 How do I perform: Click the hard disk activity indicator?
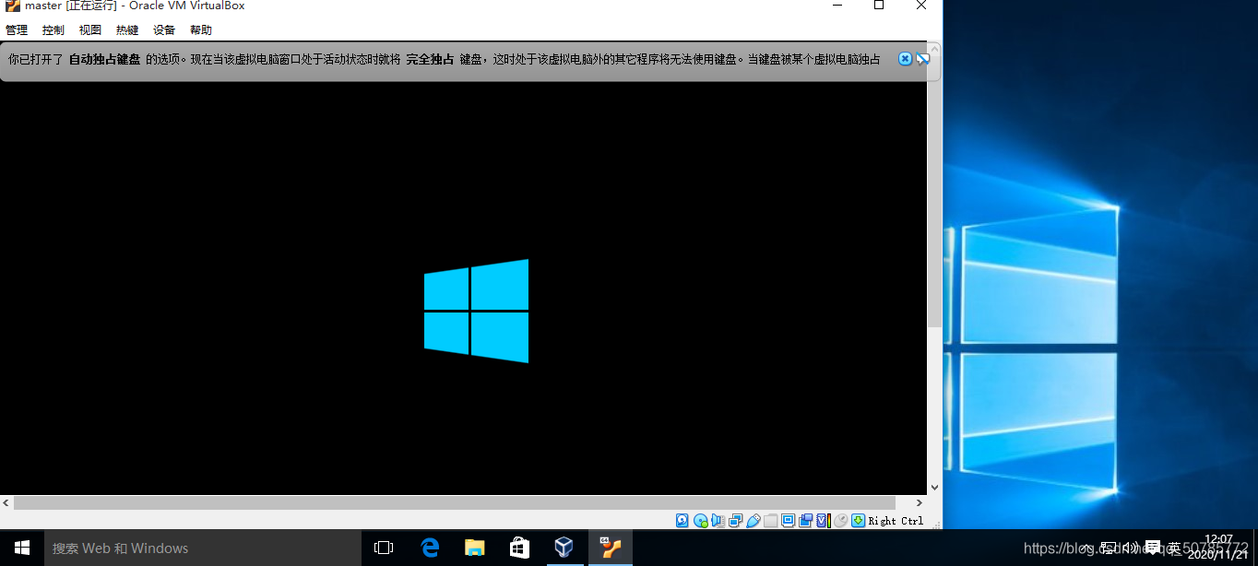point(682,521)
